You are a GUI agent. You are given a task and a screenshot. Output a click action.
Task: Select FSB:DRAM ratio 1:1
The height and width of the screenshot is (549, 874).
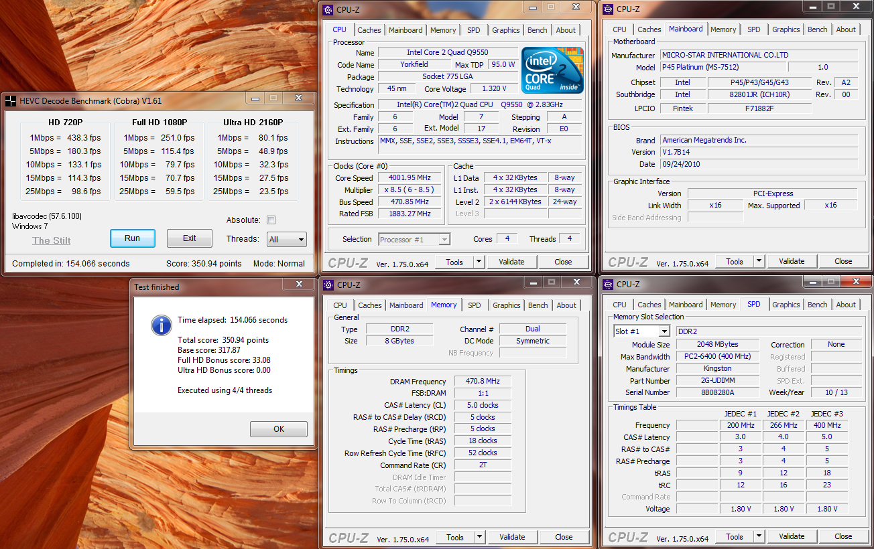[x=482, y=393]
